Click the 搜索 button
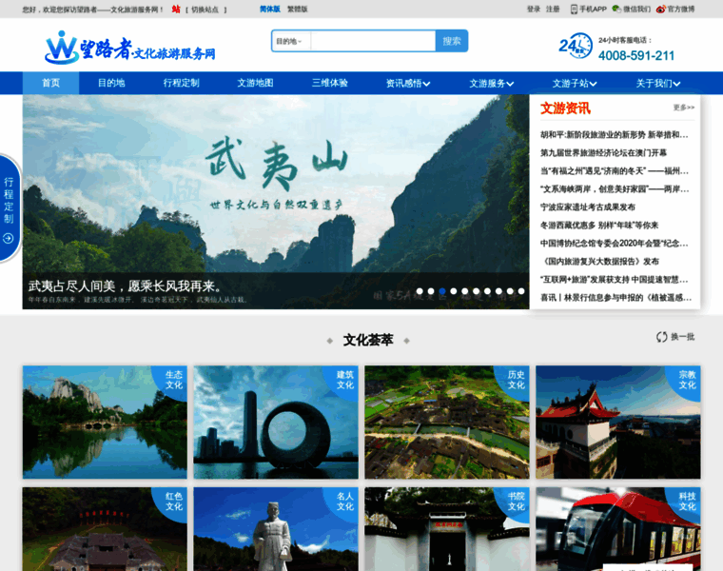Image resolution: width=723 pixels, height=571 pixels. (452, 41)
